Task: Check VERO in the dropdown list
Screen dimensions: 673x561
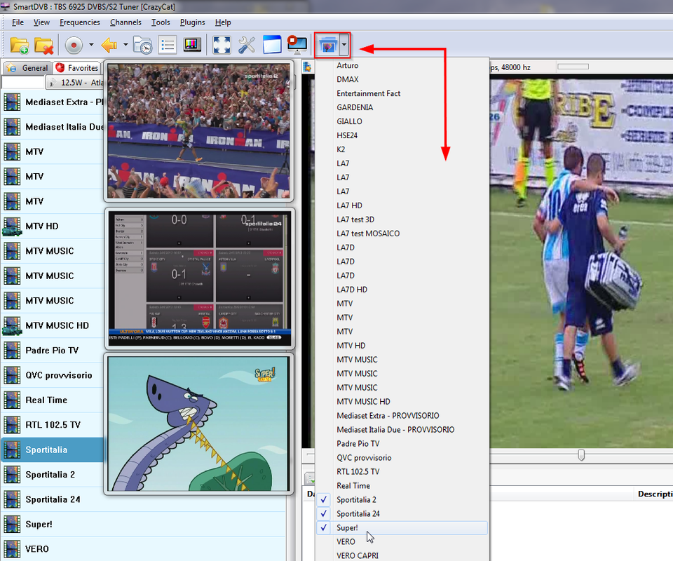Action: coord(401,541)
